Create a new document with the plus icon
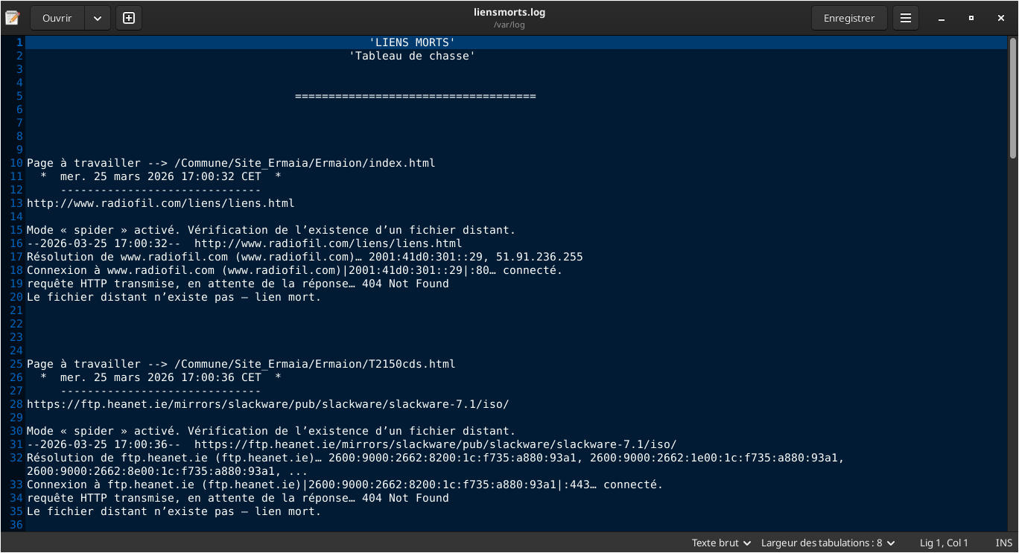Screen dimensions: 1019x553 [129, 18]
